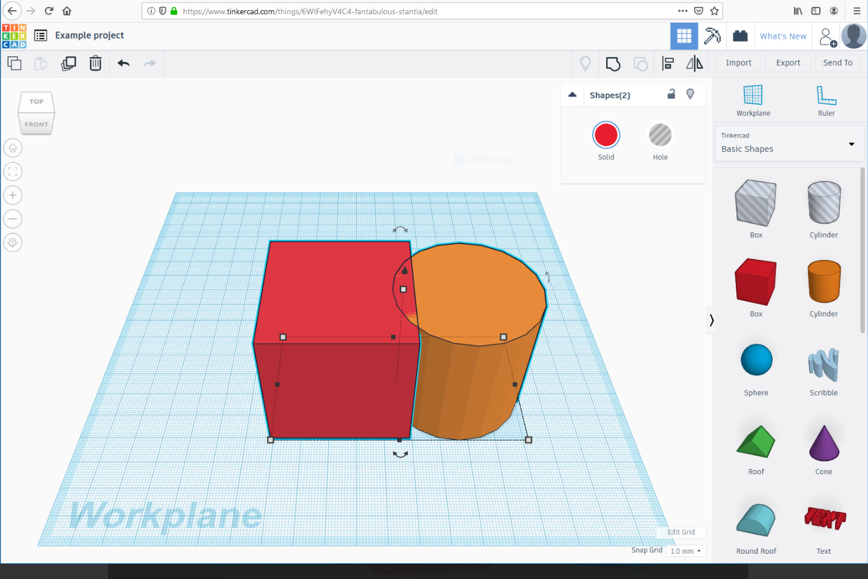The image size is (868, 579).
Task: Set the shape to Hole
Action: point(660,135)
